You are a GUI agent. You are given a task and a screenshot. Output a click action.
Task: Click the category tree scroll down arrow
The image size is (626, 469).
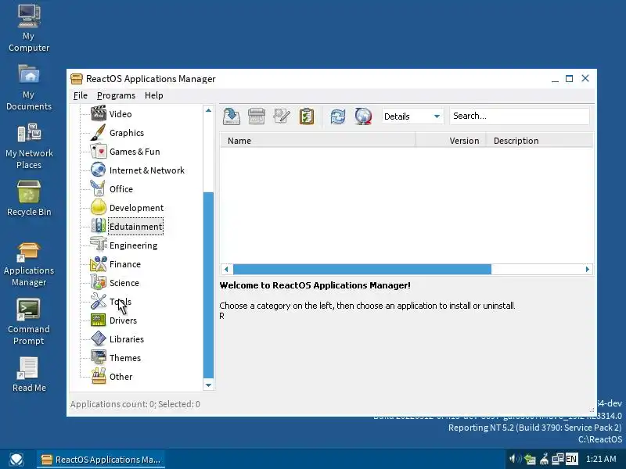[x=208, y=385]
